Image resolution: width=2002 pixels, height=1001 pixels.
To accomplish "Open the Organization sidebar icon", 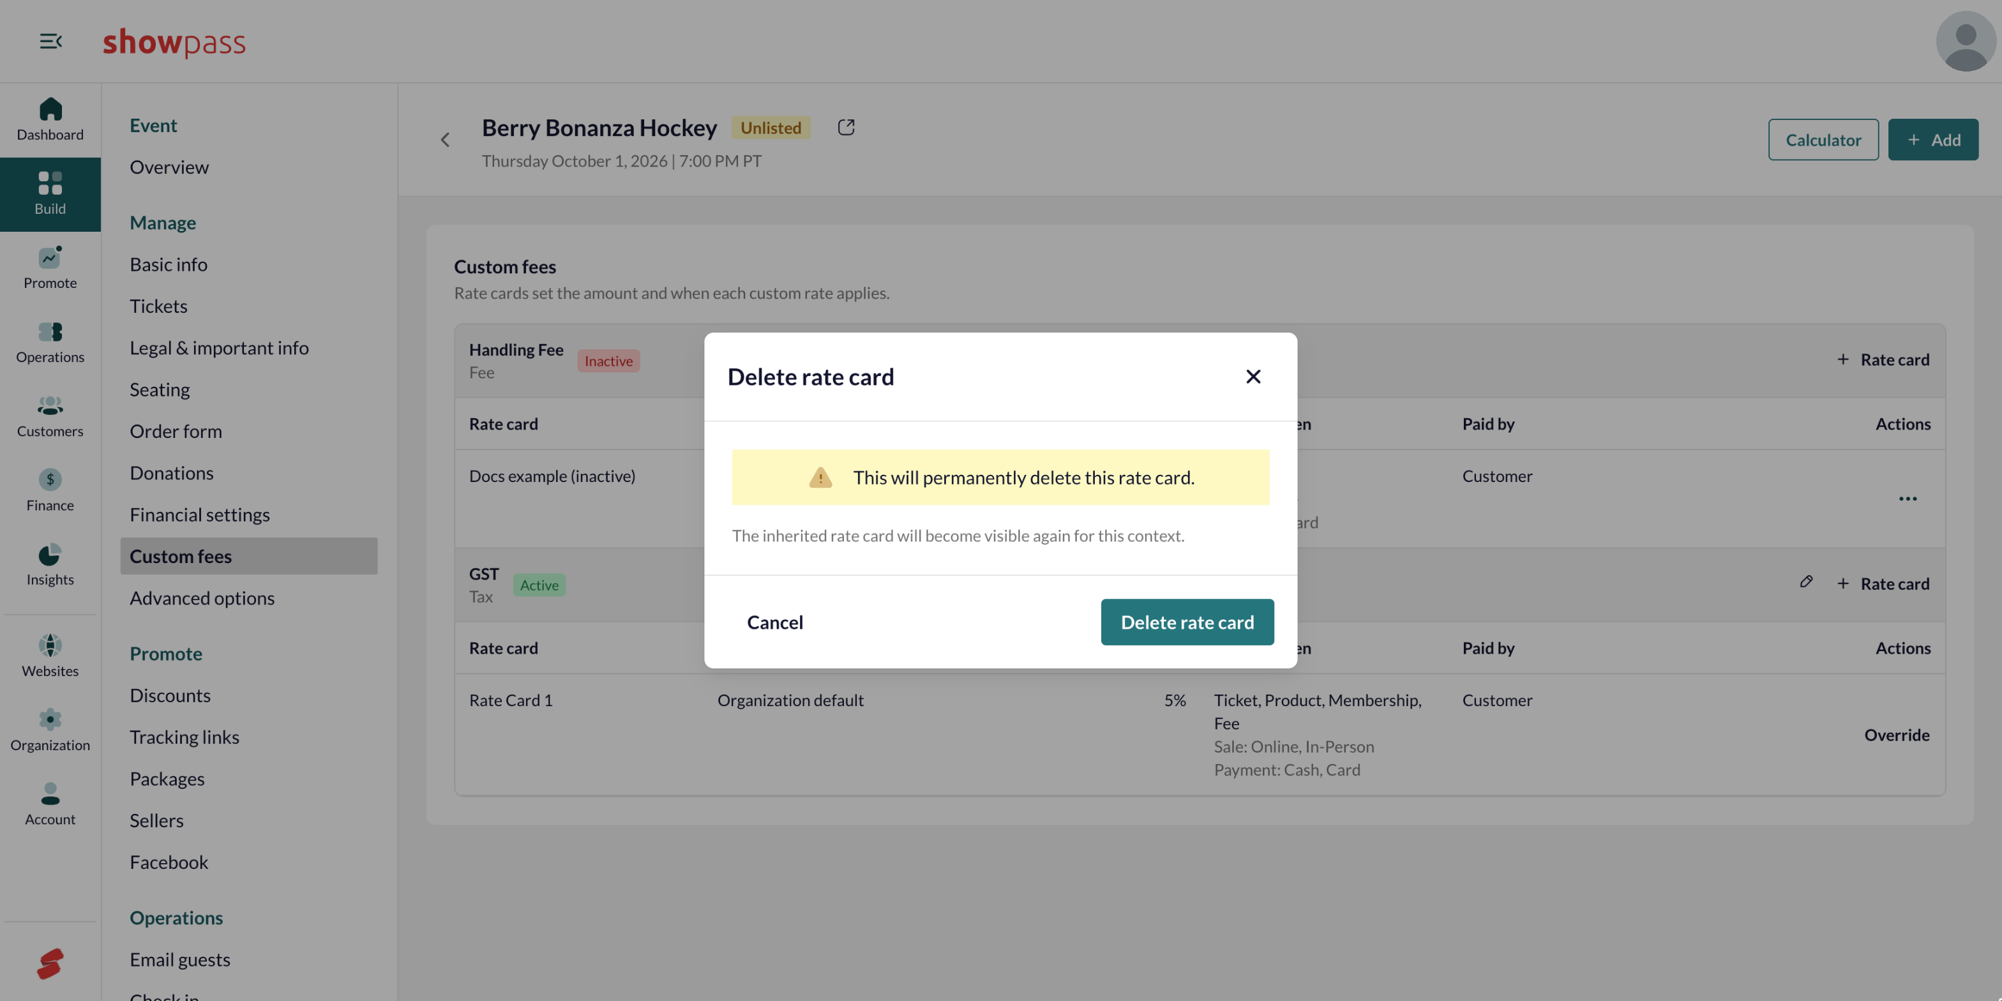I will click(x=50, y=730).
